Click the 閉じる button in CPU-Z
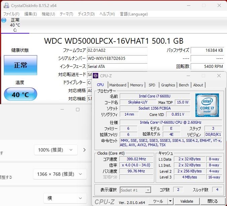Image resolution: width=227 pixels, height=206 pixels. (x=213, y=201)
